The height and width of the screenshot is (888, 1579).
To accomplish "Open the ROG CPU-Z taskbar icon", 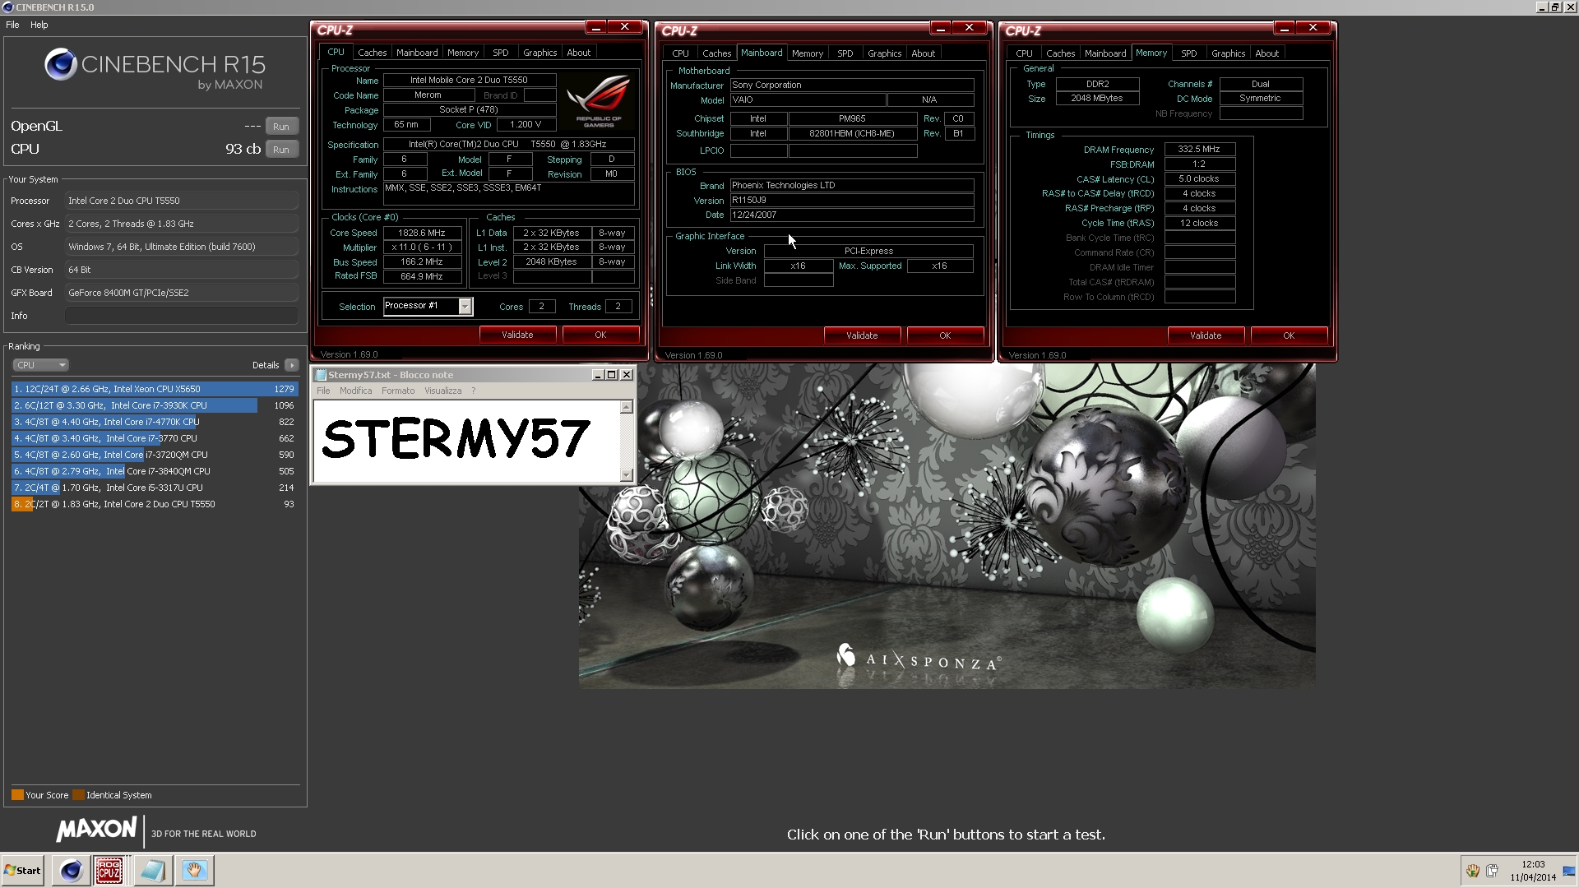I will (x=109, y=870).
